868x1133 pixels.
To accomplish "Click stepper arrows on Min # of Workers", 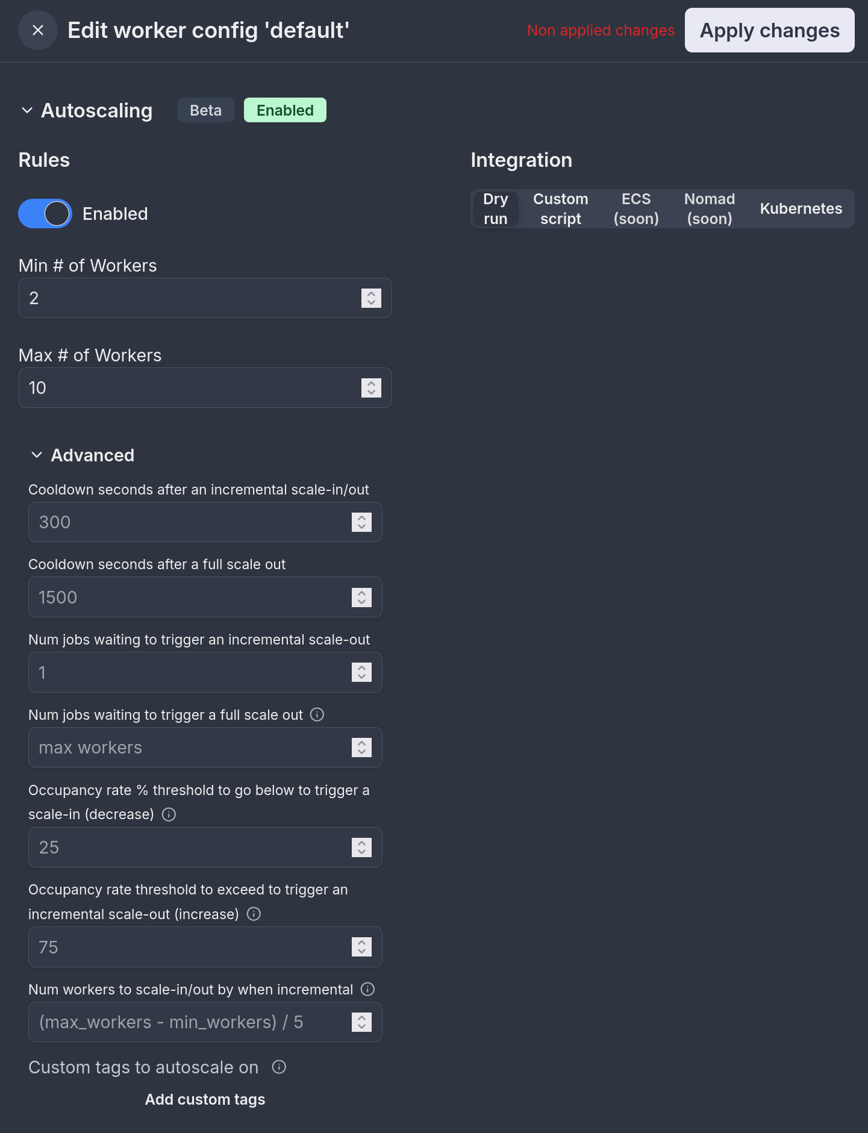I will [371, 298].
